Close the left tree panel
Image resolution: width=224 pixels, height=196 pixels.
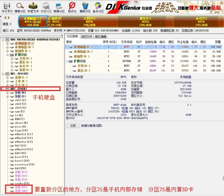coord(62,36)
